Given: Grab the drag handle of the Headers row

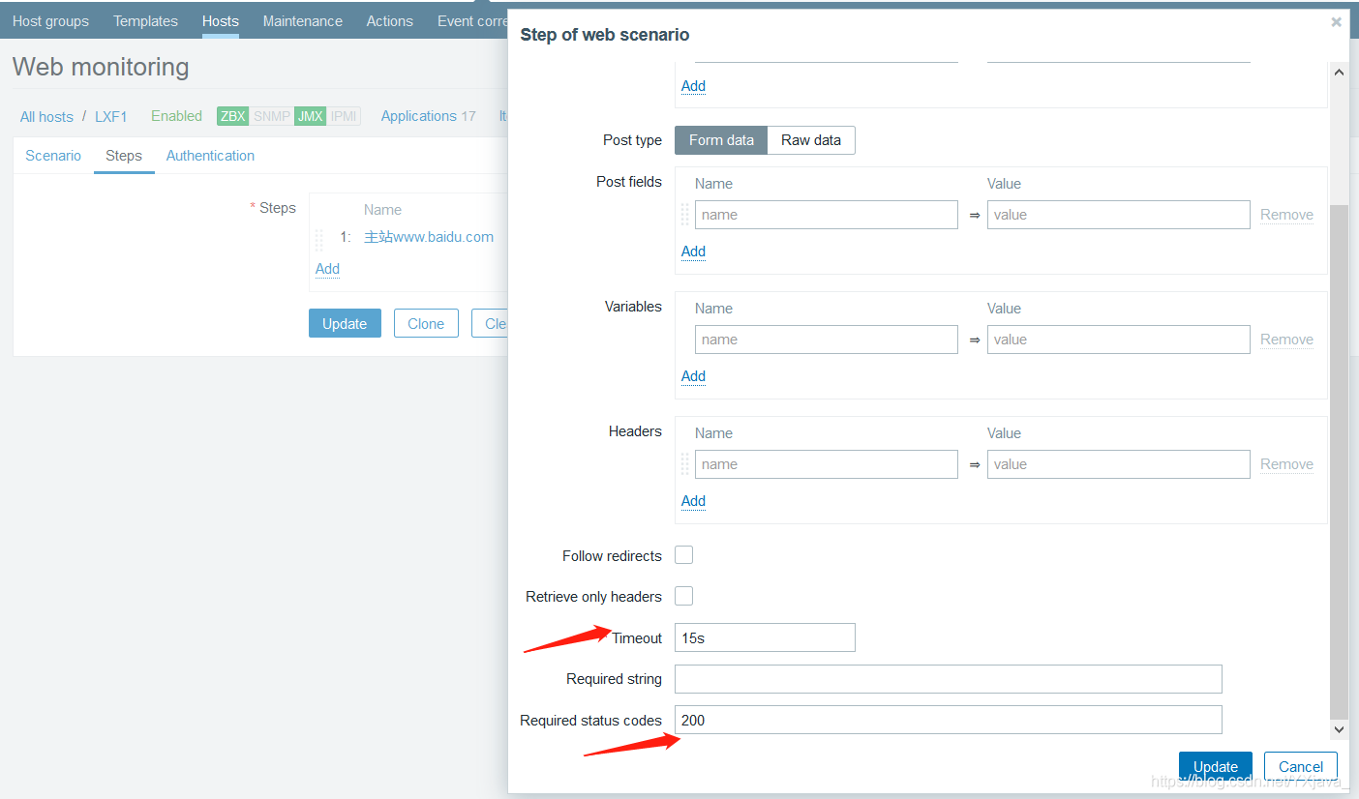Looking at the screenshot, I should 685,464.
